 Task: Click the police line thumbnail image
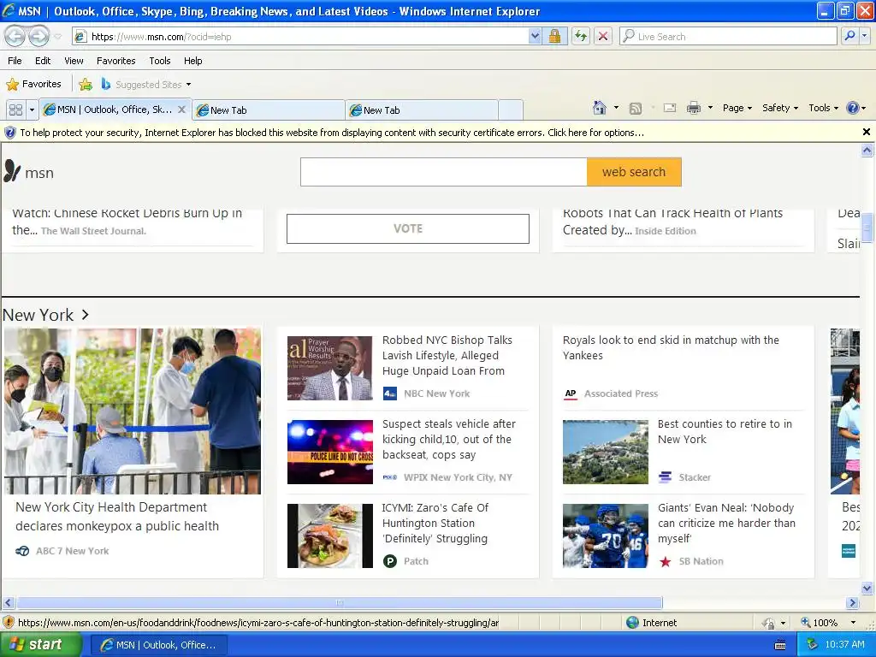click(x=329, y=452)
